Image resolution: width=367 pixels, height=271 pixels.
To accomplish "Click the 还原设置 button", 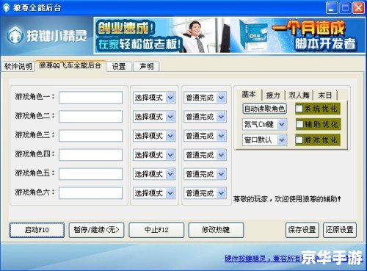I will click(340, 230).
